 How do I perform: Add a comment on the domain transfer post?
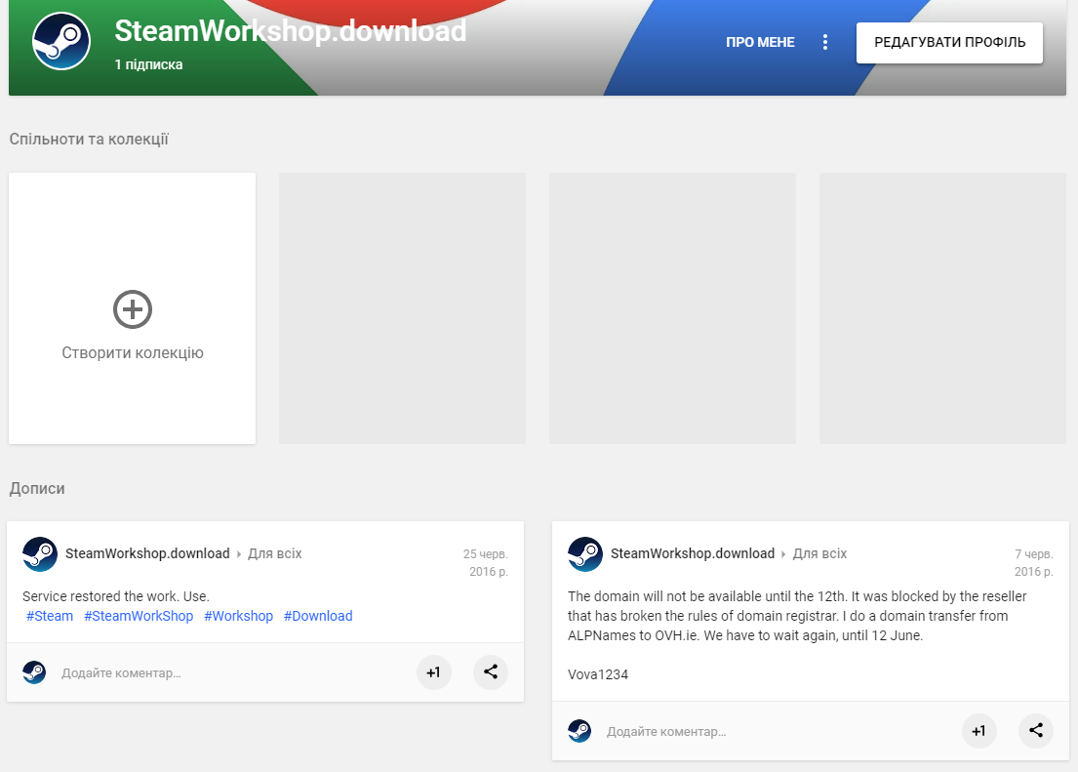(666, 731)
